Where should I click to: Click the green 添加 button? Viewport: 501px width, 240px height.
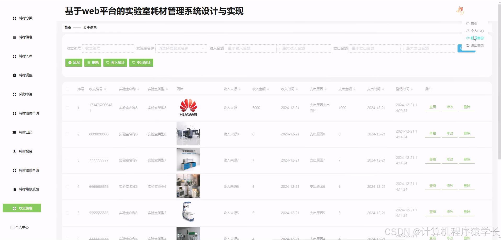[x=74, y=63]
